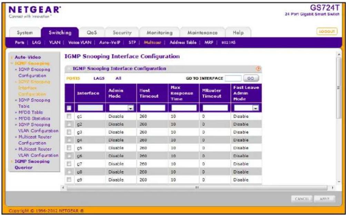346x215 pixels.
Task: Click the APPLY button
Action: coord(324,199)
